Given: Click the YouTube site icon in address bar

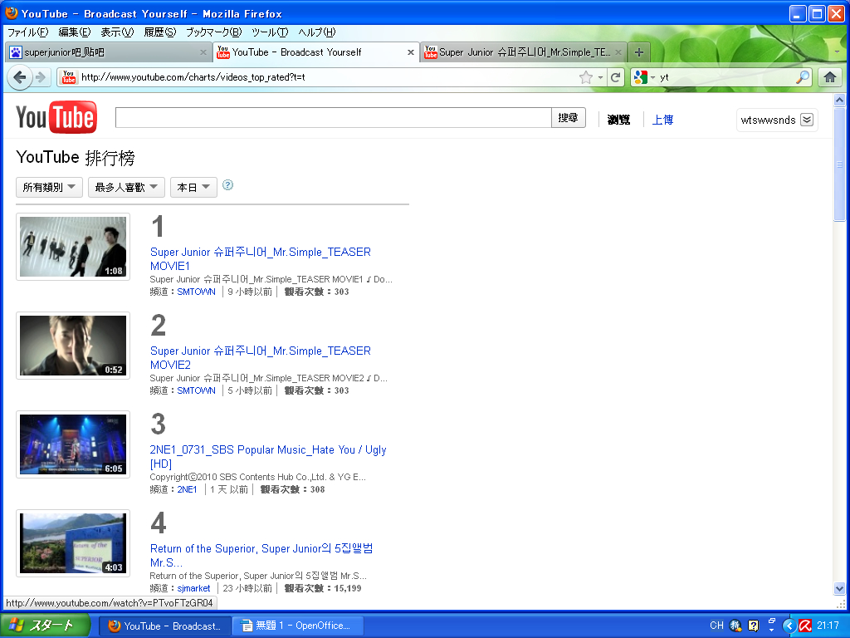Looking at the screenshot, I should point(69,77).
